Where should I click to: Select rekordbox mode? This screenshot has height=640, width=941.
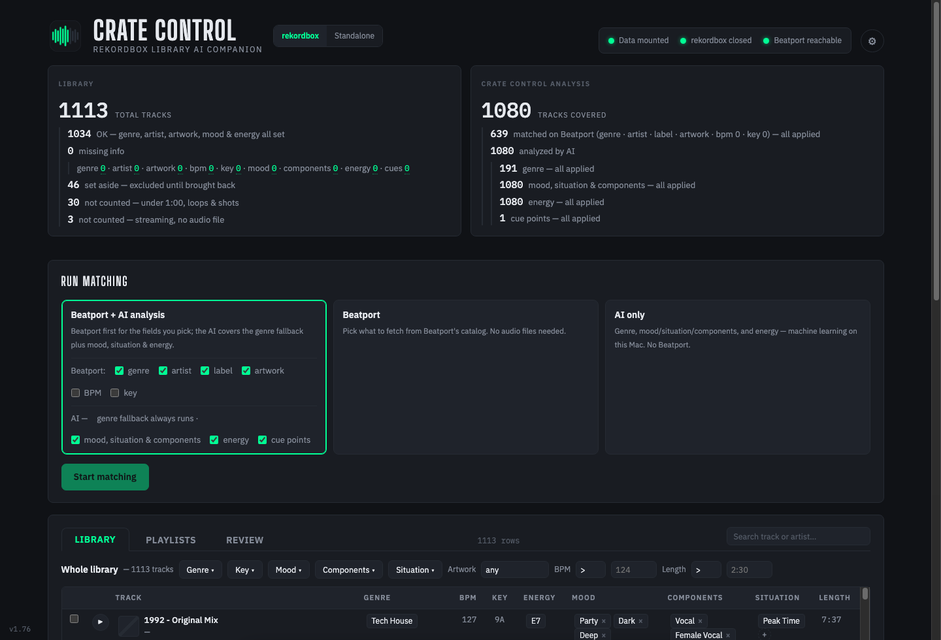(x=300, y=36)
